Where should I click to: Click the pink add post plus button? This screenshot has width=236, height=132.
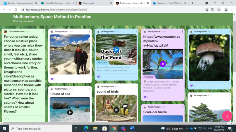point(227,116)
